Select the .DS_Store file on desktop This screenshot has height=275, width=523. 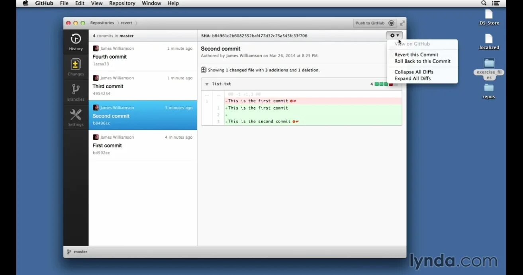[489, 18]
